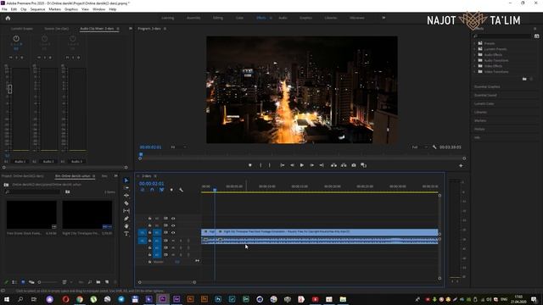Viewport: 543px width, 305px height.
Task: Click the New Item icon in Project panel
Action: [107, 282]
